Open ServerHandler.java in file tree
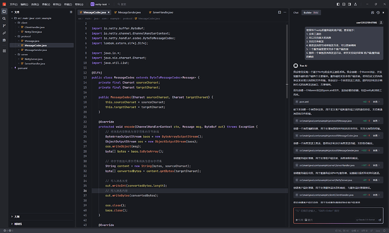Viewport: 389px width, 233px height. pyautogui.click(x=35, y=63)
